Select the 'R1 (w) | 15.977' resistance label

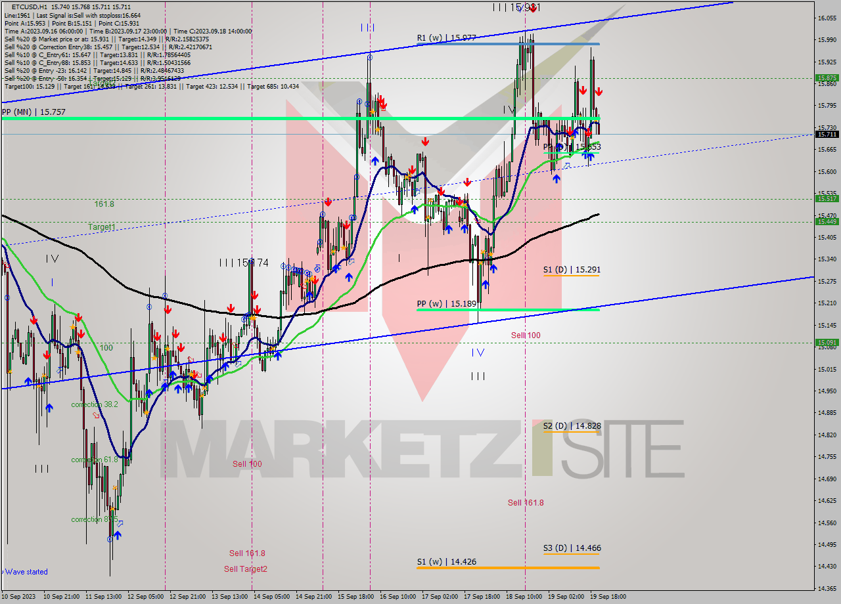tap(446, 38)
